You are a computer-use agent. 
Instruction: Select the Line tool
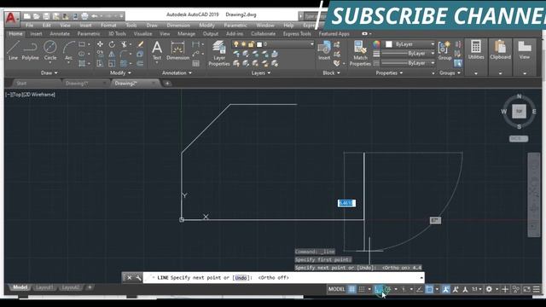click(13, 50)
